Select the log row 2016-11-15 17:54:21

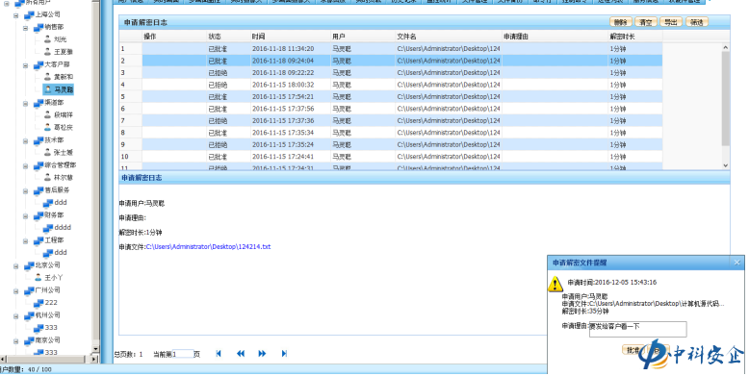click(x=391, y=96)
